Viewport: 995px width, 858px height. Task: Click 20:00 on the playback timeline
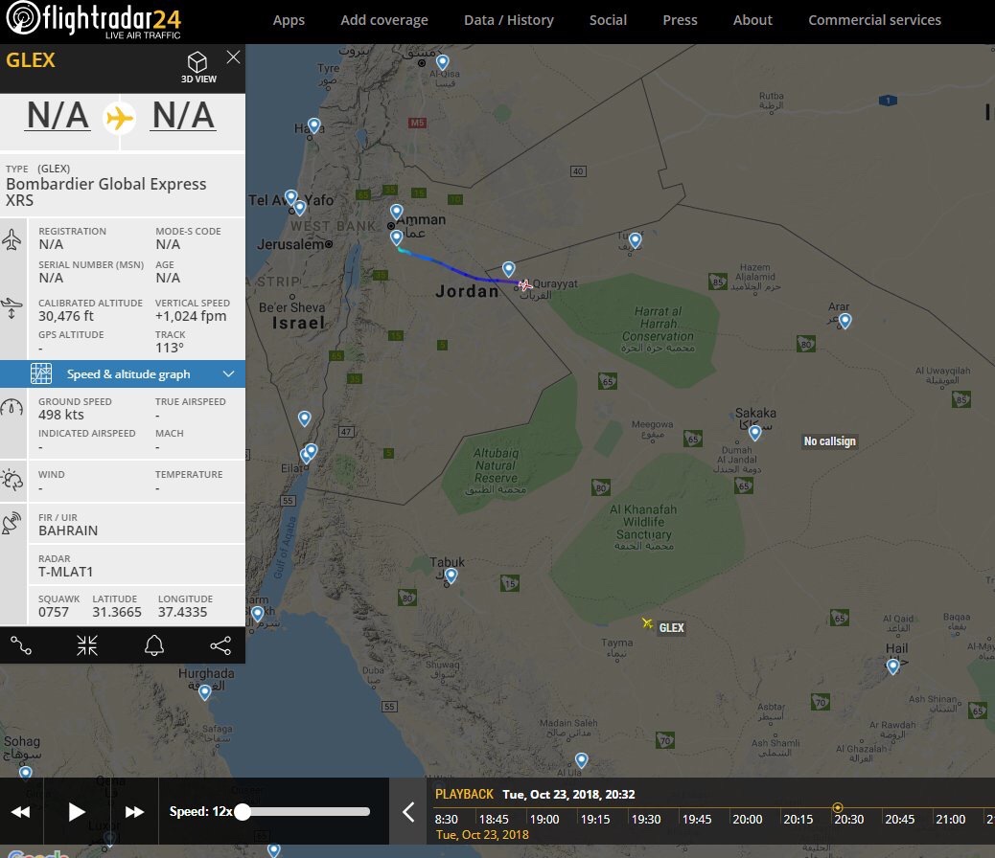coord(748,819)
